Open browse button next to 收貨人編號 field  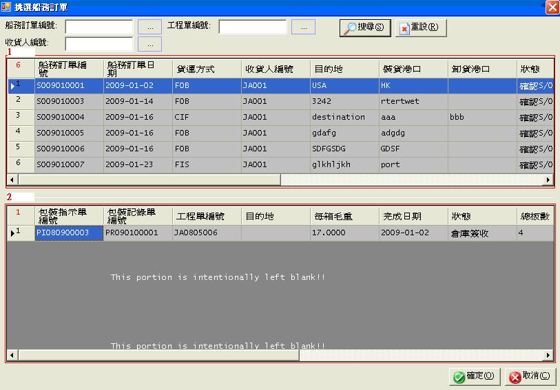149,44
